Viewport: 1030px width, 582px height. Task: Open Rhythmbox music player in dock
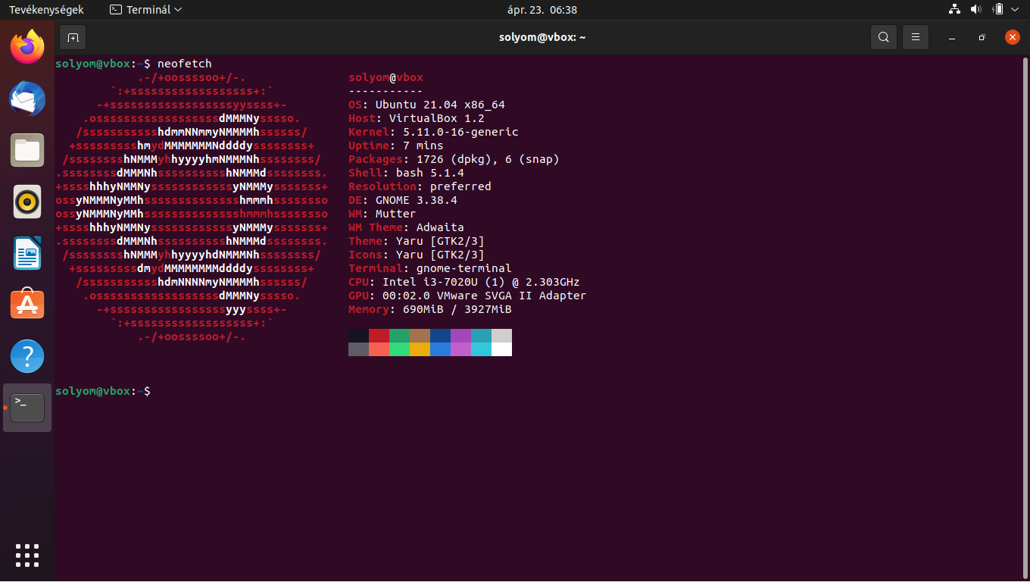[27, 202]
